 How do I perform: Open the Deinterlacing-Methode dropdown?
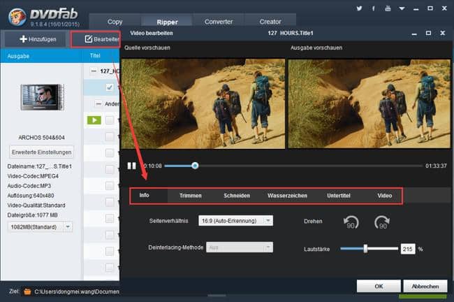[240, 247]
